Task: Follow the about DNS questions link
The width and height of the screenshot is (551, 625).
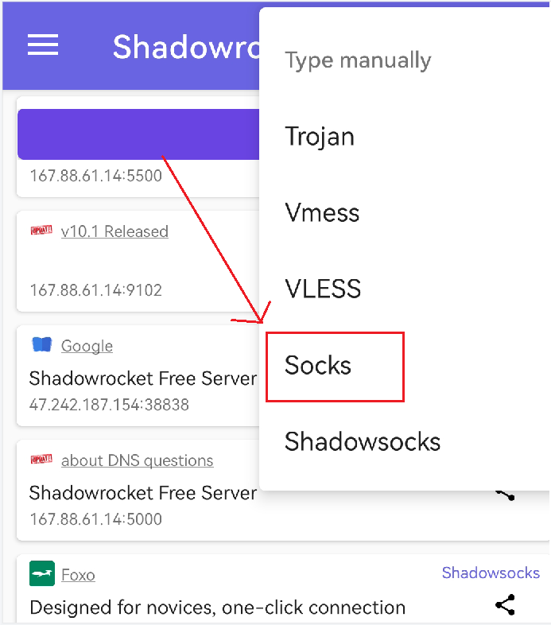Action: click(137, 460)
